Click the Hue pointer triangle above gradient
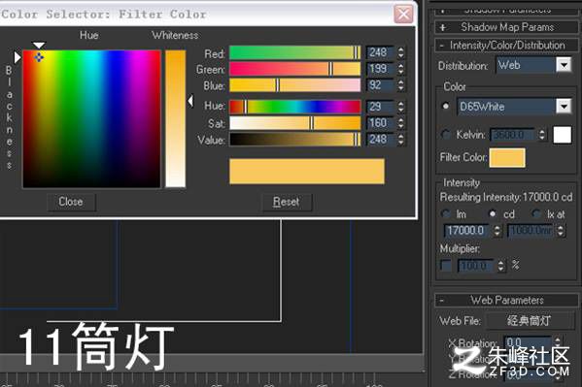This screenshot has height=387, width=582. pyautogui.click(x=39, y=46)
